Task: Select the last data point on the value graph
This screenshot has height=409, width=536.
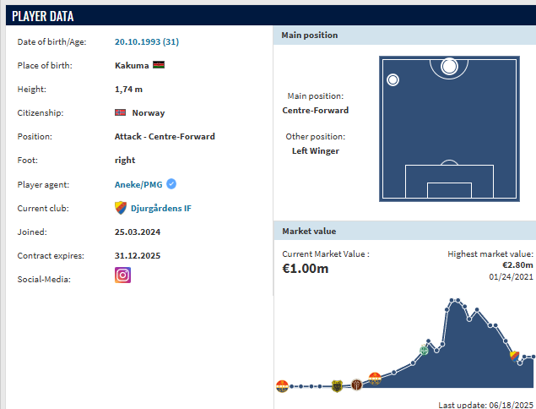Action: click(533, 357)
